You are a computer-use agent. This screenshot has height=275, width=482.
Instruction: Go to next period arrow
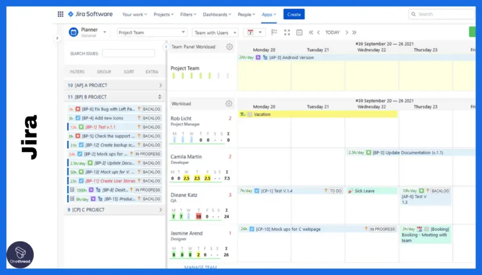347,32
